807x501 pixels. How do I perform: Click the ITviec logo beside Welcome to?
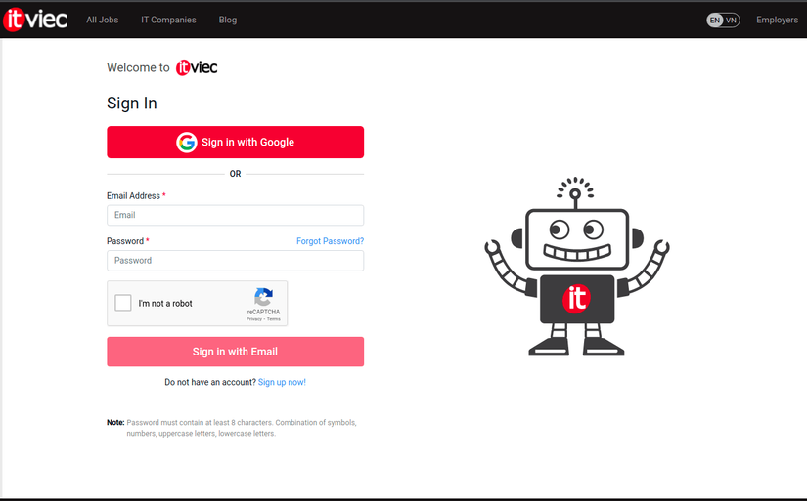(197, 67)
